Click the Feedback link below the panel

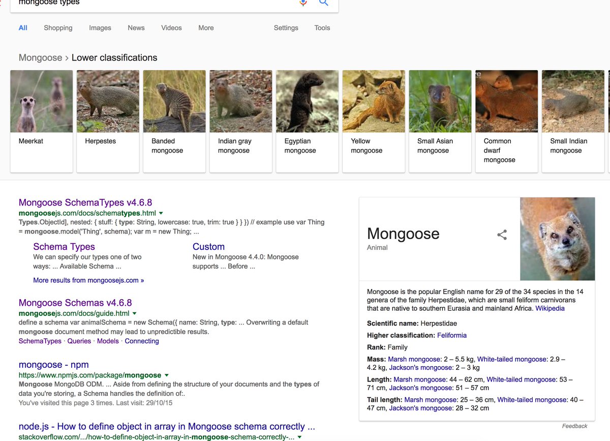[x=574, y=426]
